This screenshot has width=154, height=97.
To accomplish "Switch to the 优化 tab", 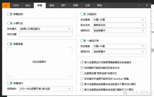I will pyautogui.click(x=28, y=5).
